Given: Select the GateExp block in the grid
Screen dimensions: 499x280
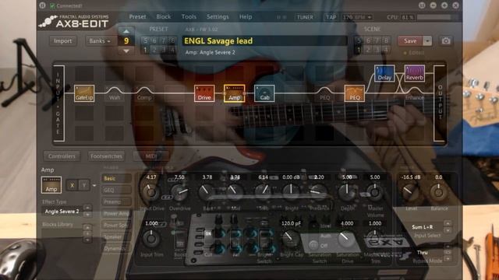Looking at the screenshot, I should (x=84, y=93).
